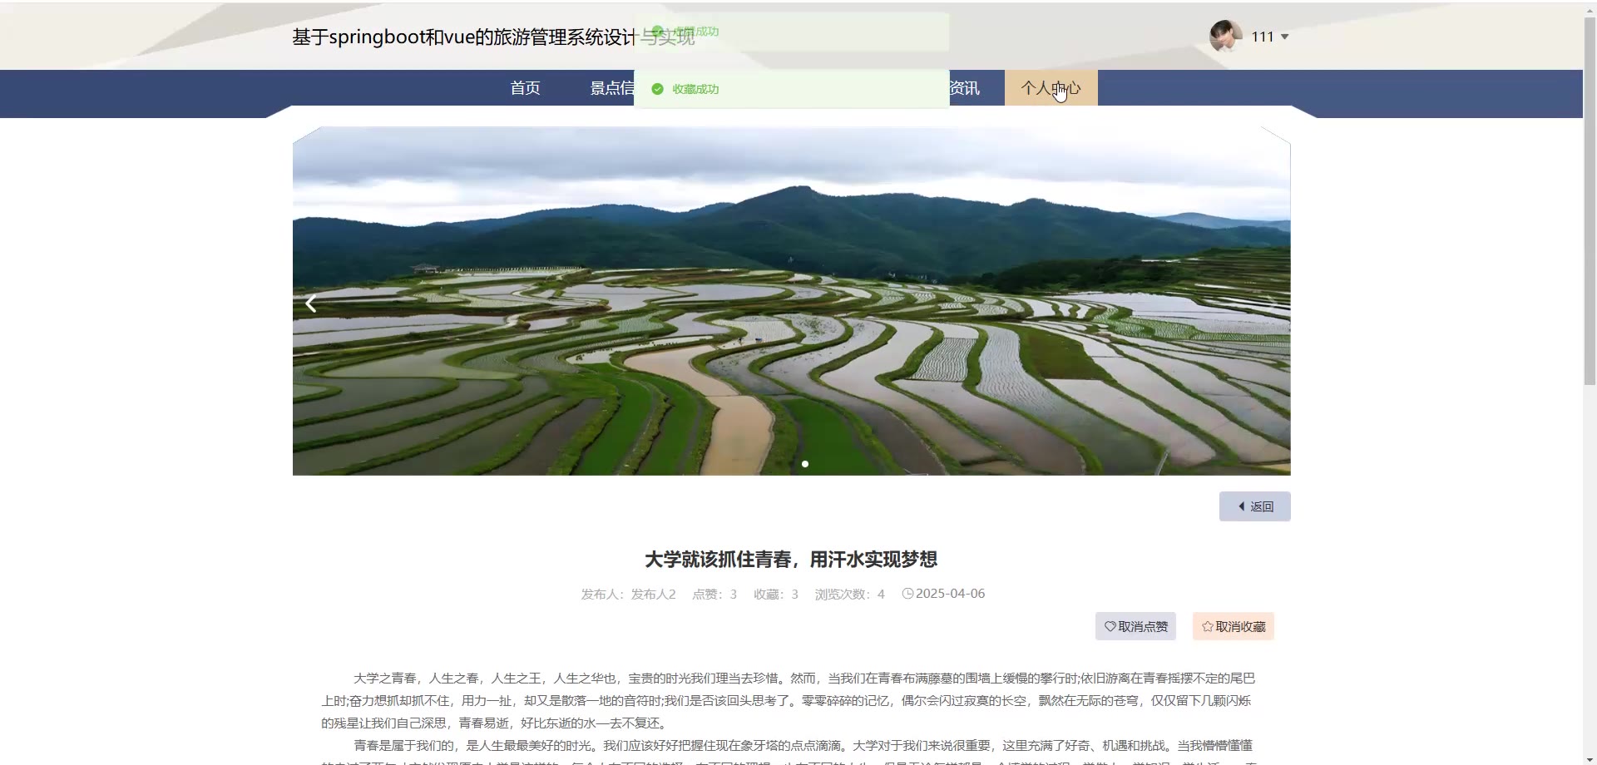Click 取消收藏 to remove the favorite
Image resolution: width=1597 pixels, height=765 pixels.
(1234, 627)
